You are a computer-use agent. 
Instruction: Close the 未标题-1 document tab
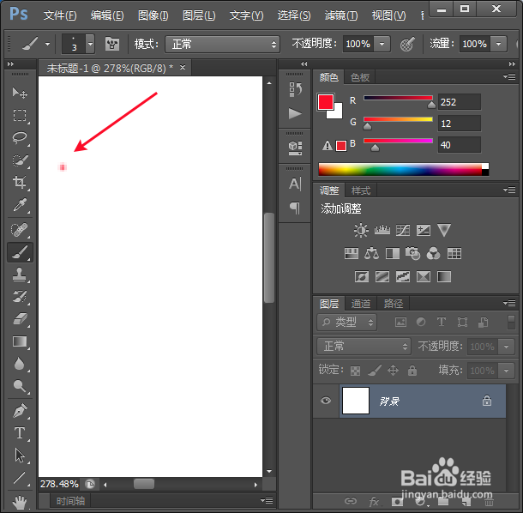tap(183, 68)
